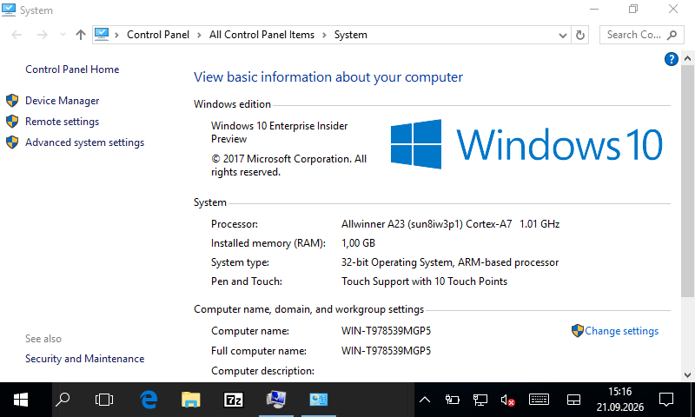Select All Control Panel Items breadcrumb
This screenshot has width=695, height=417.
[261, 35]
